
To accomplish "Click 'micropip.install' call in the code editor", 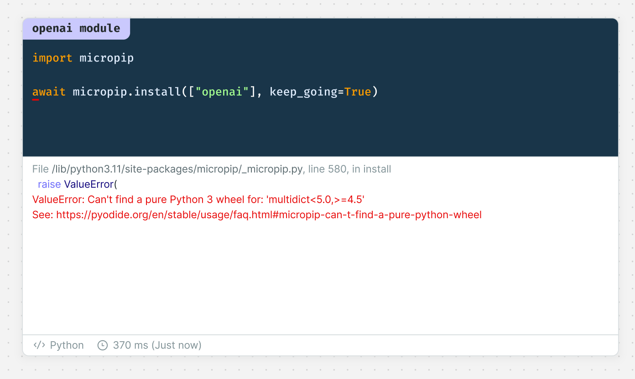I will [x=127, y=92].
